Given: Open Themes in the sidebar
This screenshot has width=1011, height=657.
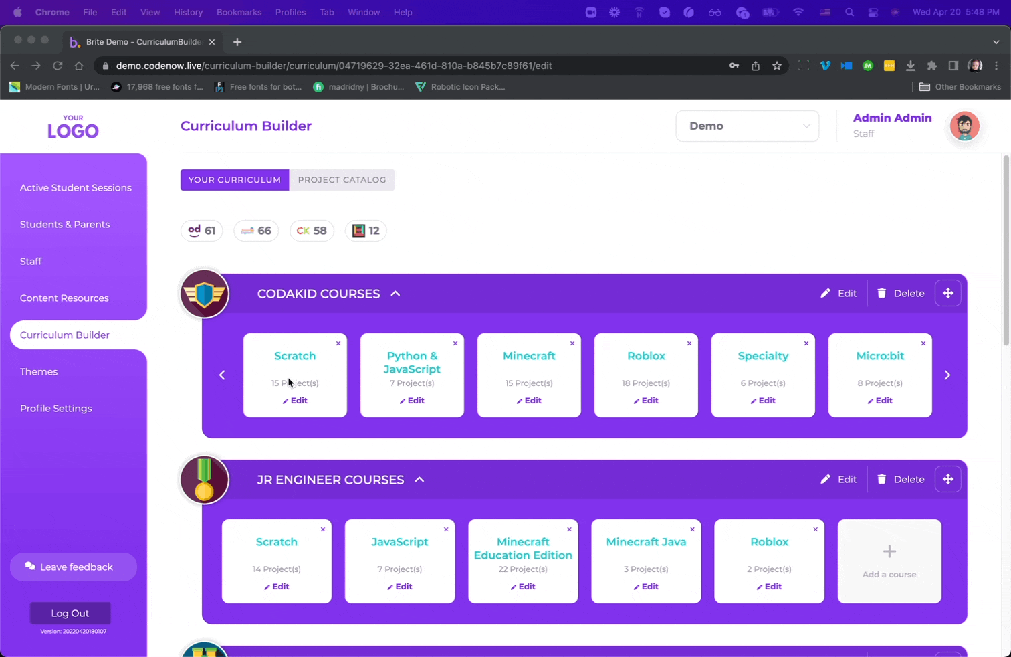Looking at the screenshot, I should (x=39, y=371).
